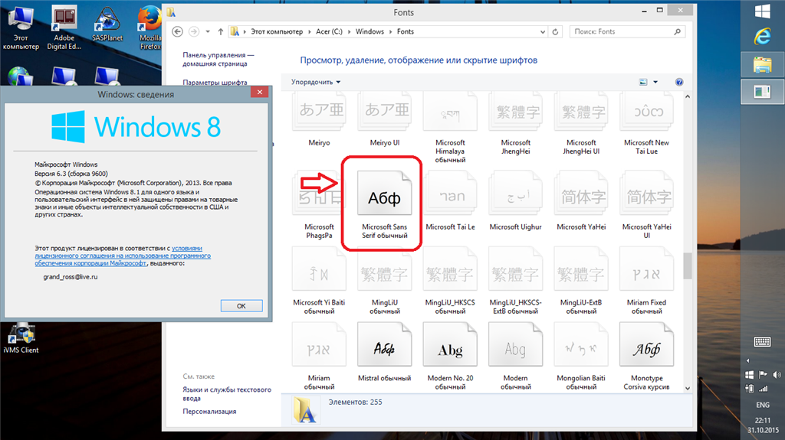Open the Meiryo UI font icon
785x440 pixels.
click(x=385, y=111)
